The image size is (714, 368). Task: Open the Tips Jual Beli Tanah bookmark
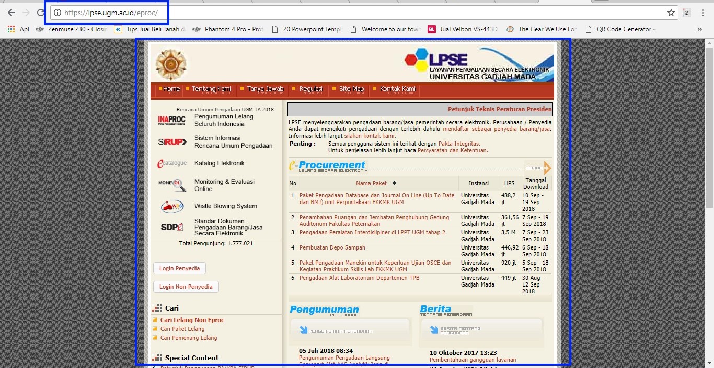click(149, 29)
